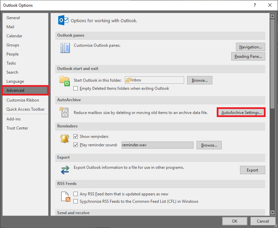
Task: Click the reminder.wav sound file field
Action: (157, 145)
